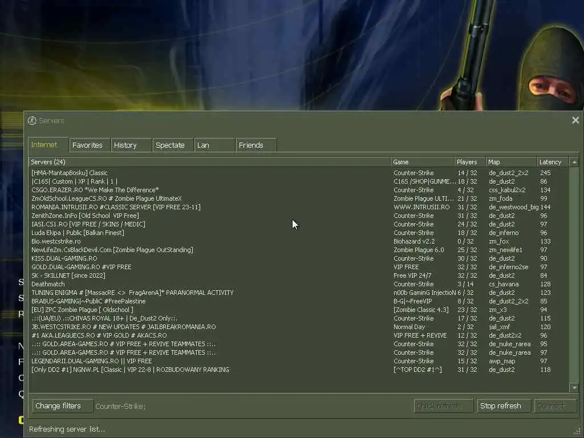
Task: Close the Servers window
Action: click(x=575, y=120)
